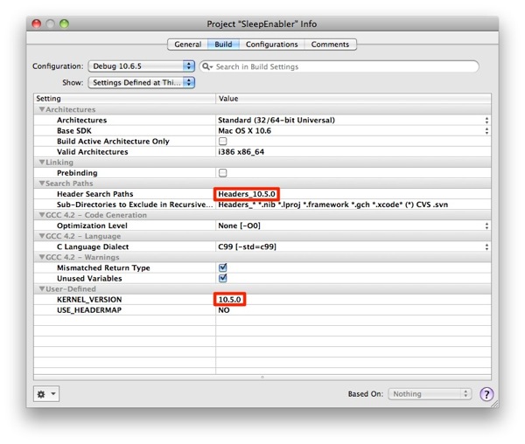The image size is (525, 444).
Task: Select the KERNEL_VERSION setting name
Action: click(89, 300)
